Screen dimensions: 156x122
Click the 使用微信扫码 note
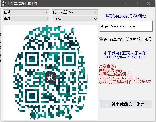110,70
